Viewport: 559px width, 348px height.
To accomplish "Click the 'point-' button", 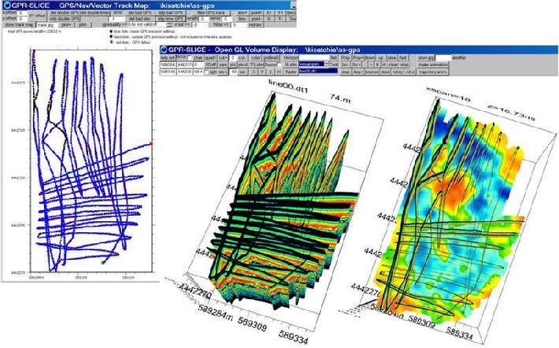I will pos(257,19).
